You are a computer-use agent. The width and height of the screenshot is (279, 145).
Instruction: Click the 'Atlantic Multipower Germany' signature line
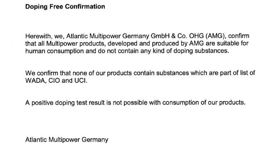pyautogui.click(x=67, y=140)
